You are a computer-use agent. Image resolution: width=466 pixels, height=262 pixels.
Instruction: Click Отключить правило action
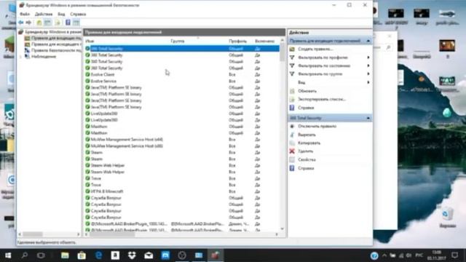(317, 126)
